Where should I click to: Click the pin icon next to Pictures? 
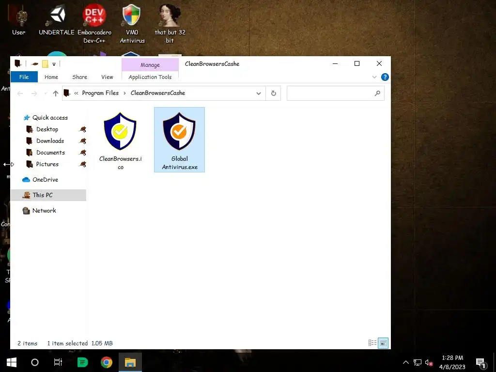[x=82, y=164]
